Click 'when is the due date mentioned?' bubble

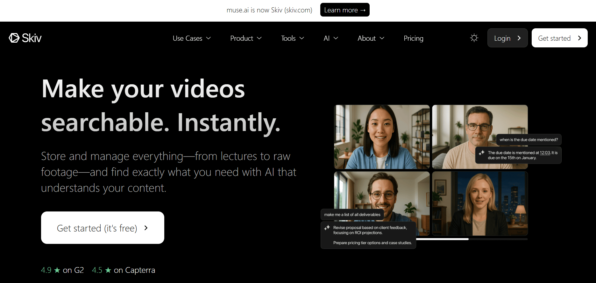coord(529,140)
